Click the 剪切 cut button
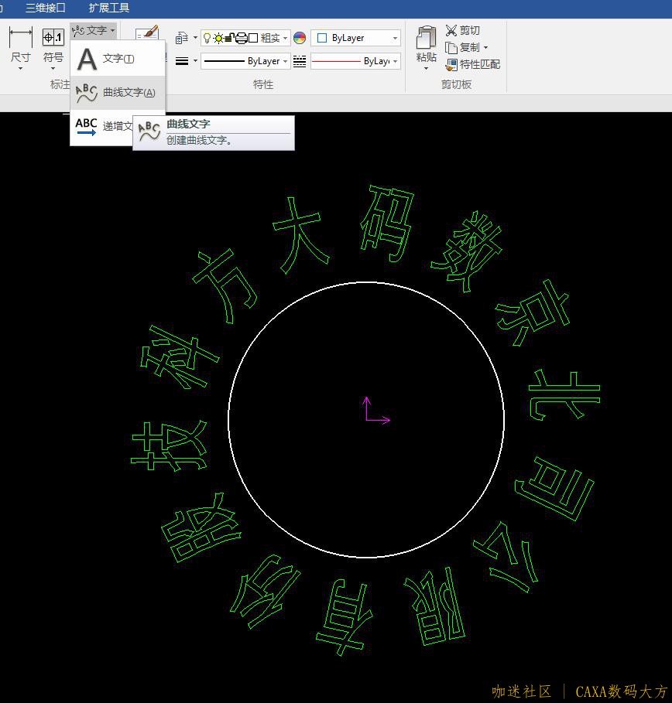This screenshot has height=703, width=672. [x=463, y=30]
